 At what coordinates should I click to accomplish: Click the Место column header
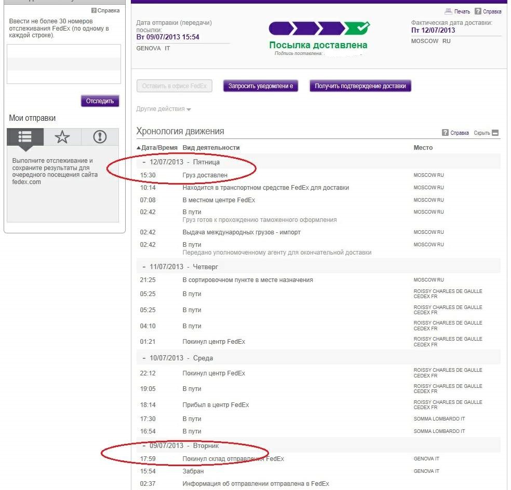pyautogui.click(x=423, y=147)
